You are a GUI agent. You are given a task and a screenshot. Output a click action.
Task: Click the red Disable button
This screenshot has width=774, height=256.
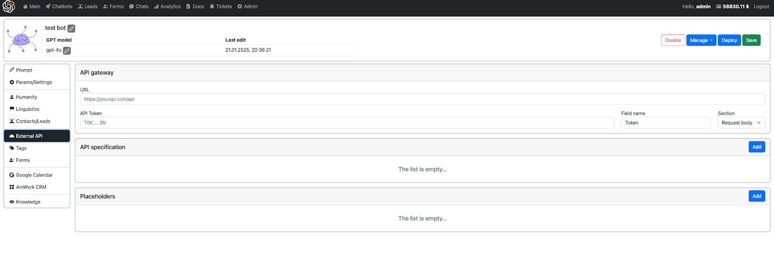pos(673,40)
